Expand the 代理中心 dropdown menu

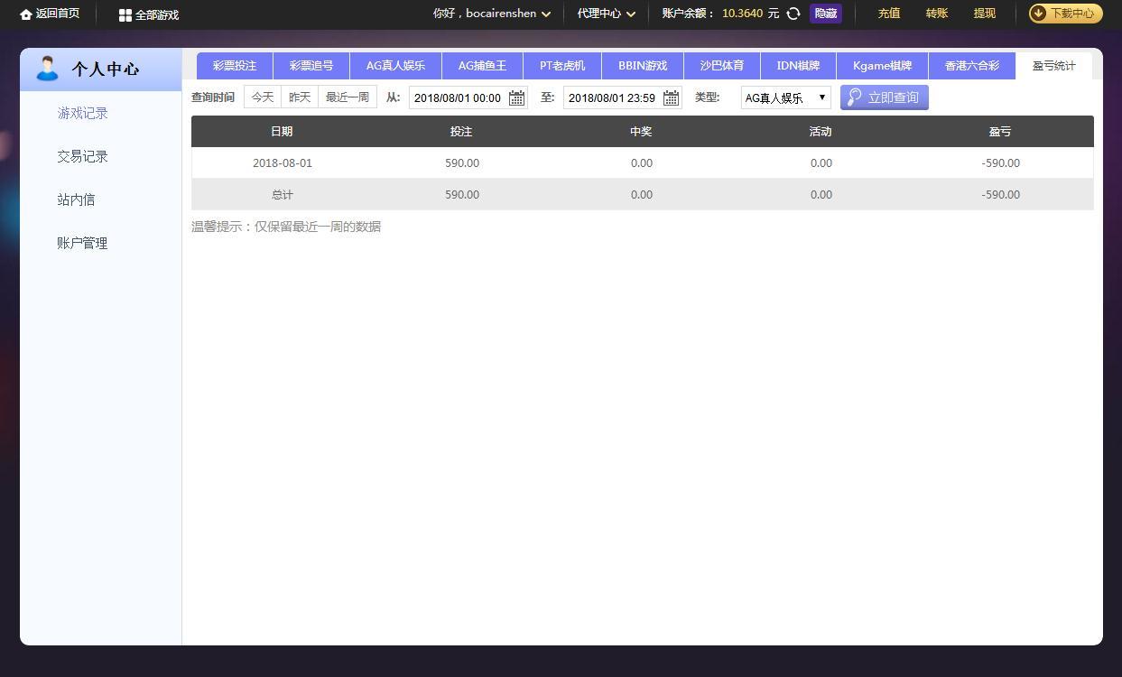[x=607, y=14]
